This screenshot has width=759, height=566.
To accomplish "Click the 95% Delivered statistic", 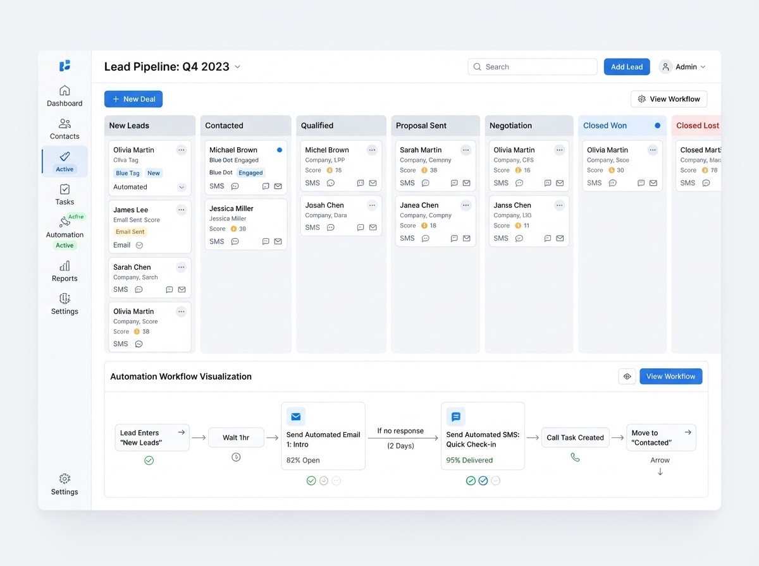I will (x=469, y=460).
